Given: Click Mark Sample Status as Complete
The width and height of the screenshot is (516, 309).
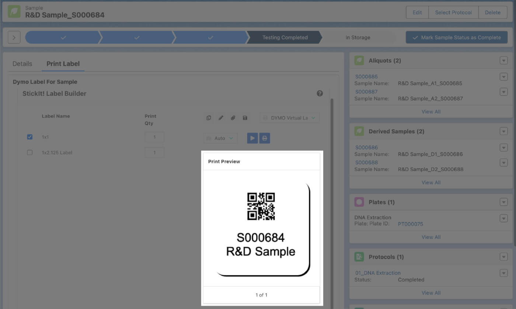Looking at the screenshot, I should (457, 38).
